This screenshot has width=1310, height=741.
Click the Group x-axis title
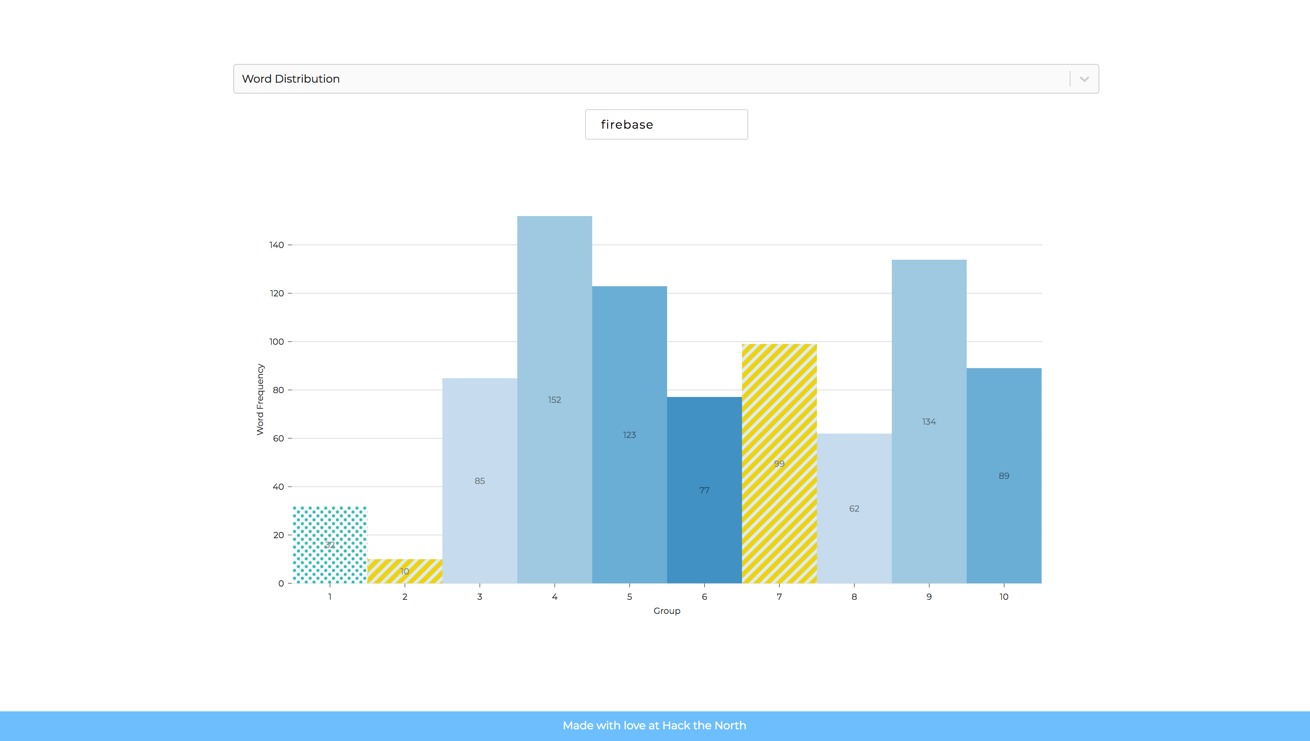[x=667, y=611]
